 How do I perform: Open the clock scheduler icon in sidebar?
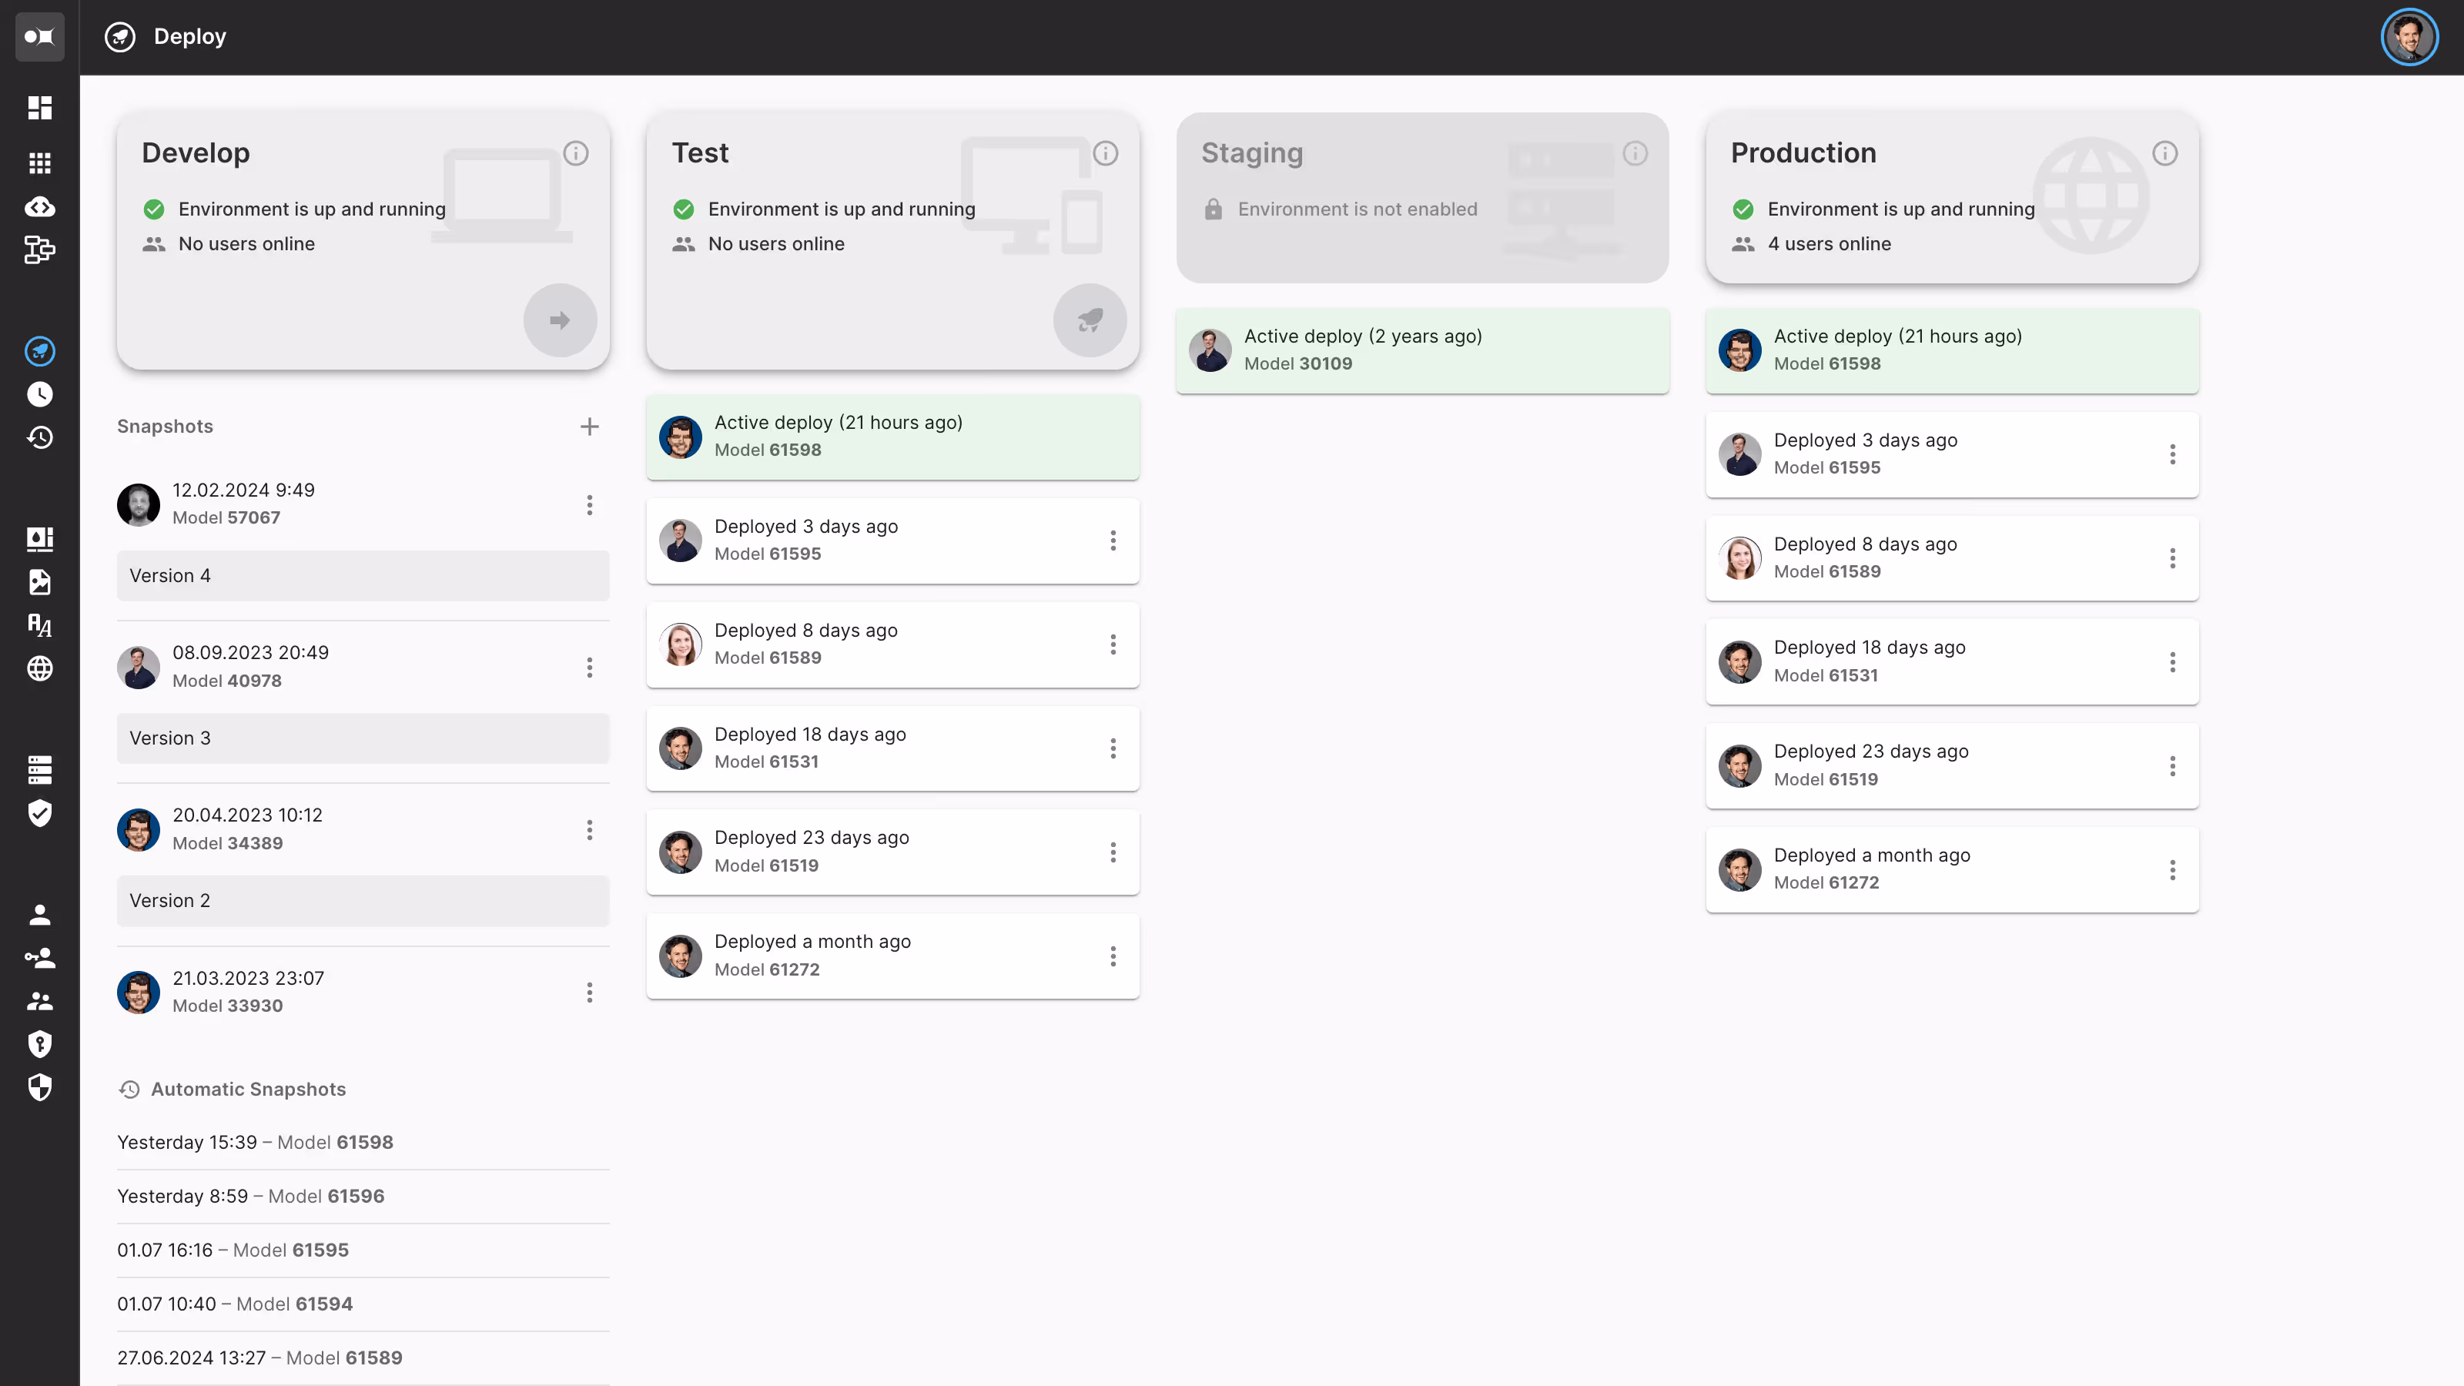tap(39, 394)
